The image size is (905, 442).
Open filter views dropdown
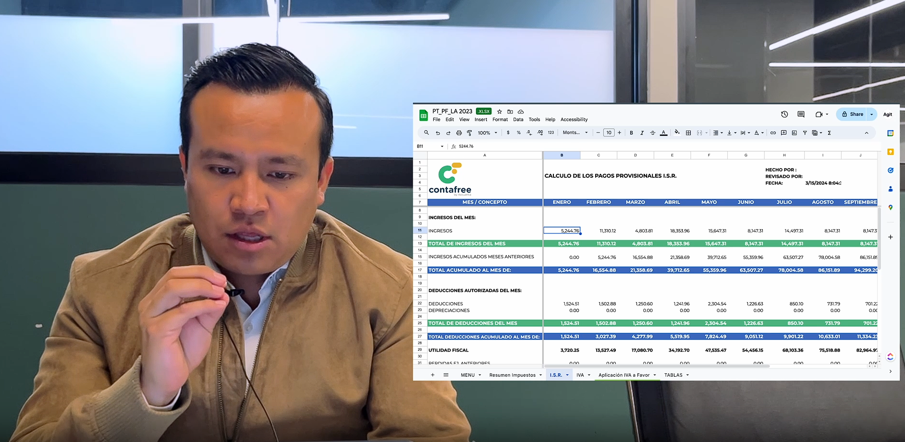pos(817,133)
